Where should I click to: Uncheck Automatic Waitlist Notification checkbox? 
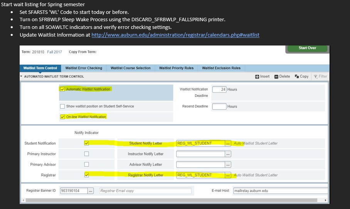coord(62,89)
